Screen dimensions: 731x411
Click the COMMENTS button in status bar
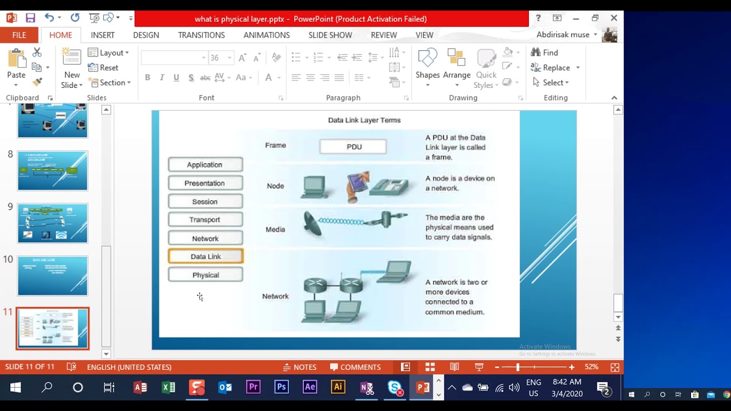(355, 367)
